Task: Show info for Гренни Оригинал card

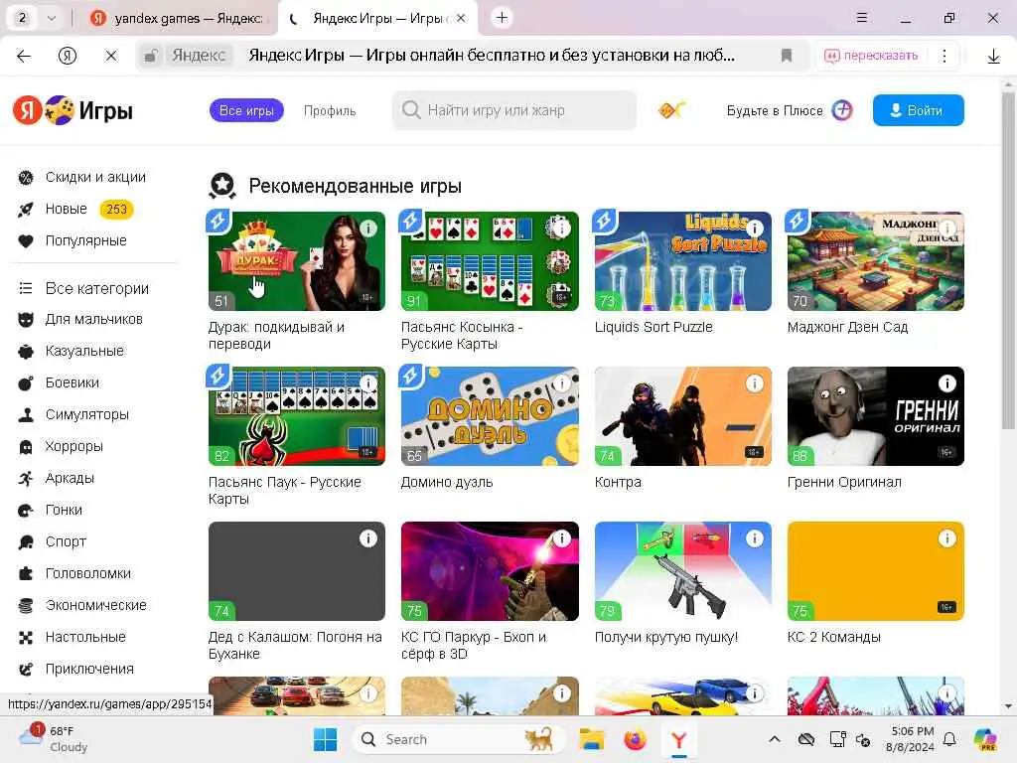Action: tap(946, 383)
